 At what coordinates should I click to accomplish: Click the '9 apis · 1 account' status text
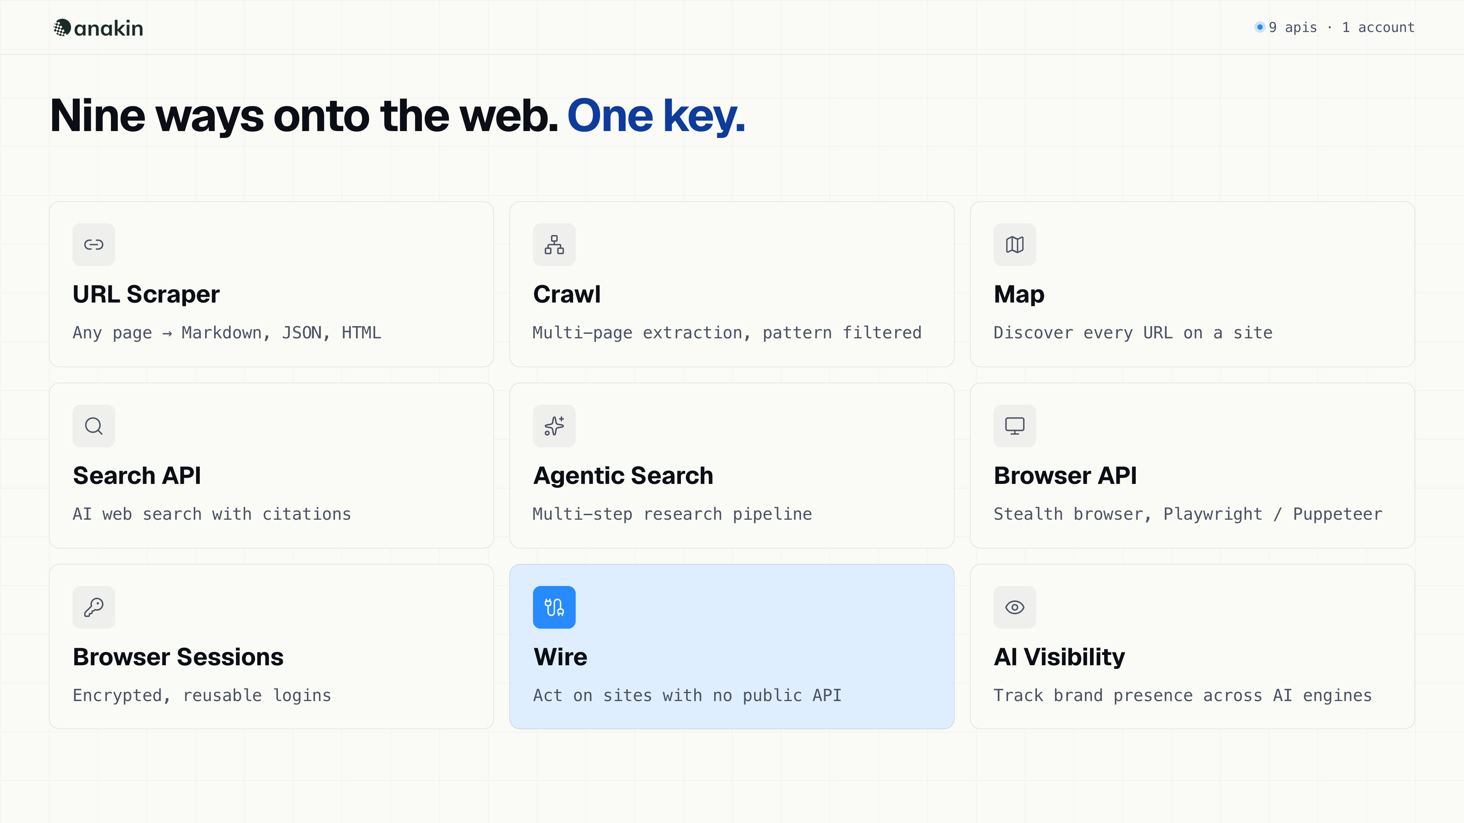click(x=1341, y=27)
